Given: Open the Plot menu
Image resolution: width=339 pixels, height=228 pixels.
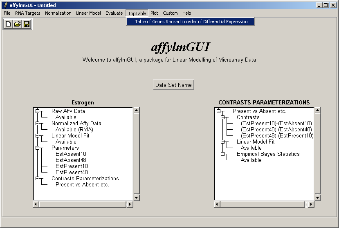Looking at the screenshot, I should (154, 13).
